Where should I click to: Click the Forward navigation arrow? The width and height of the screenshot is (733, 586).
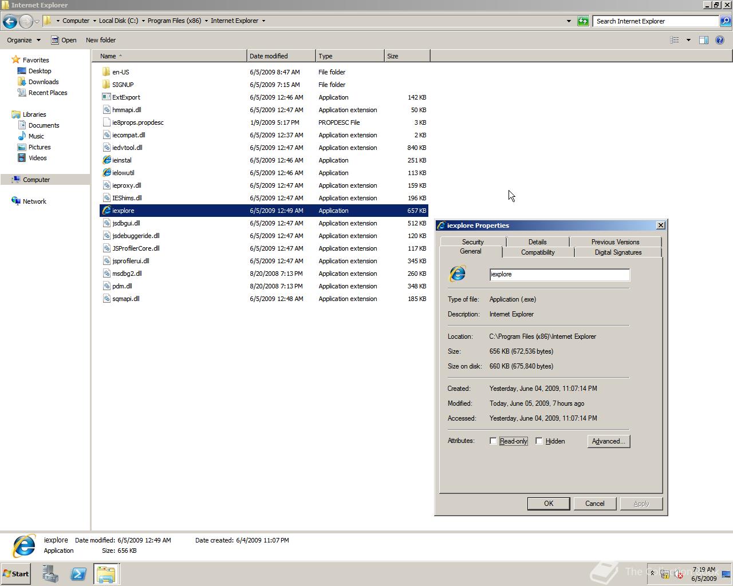[x=26, y=21]
